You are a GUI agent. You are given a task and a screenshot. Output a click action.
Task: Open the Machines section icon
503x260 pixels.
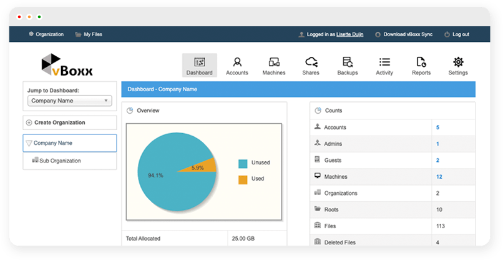click(273, 62)
